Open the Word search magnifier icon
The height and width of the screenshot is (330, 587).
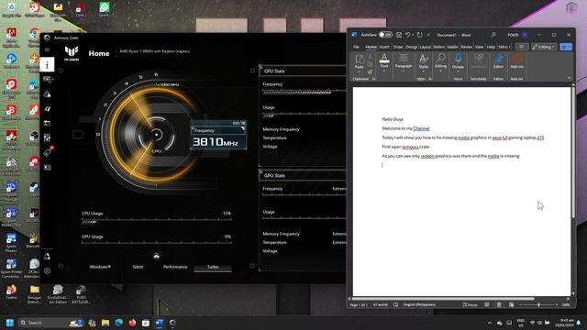coord(493,35)
